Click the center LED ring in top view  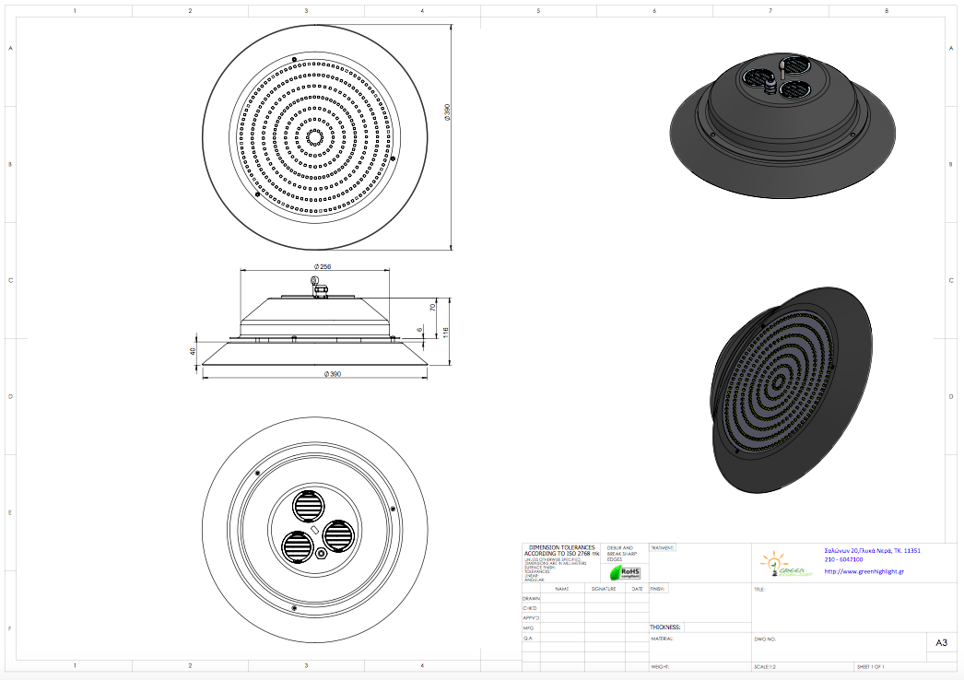click(315, 137)
